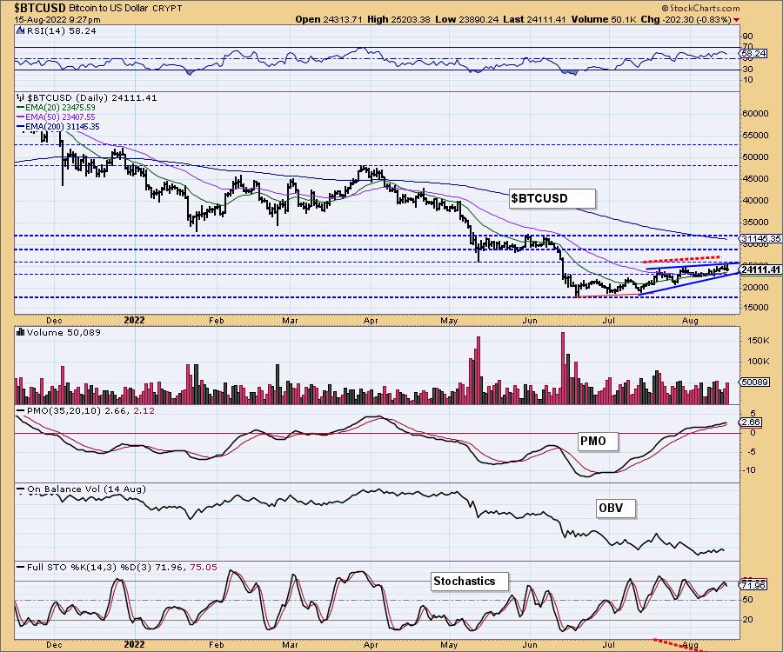This screenshot has width=783, height=652.
Task: Click the 45000 price axis label
Action: tap(755, 178)
